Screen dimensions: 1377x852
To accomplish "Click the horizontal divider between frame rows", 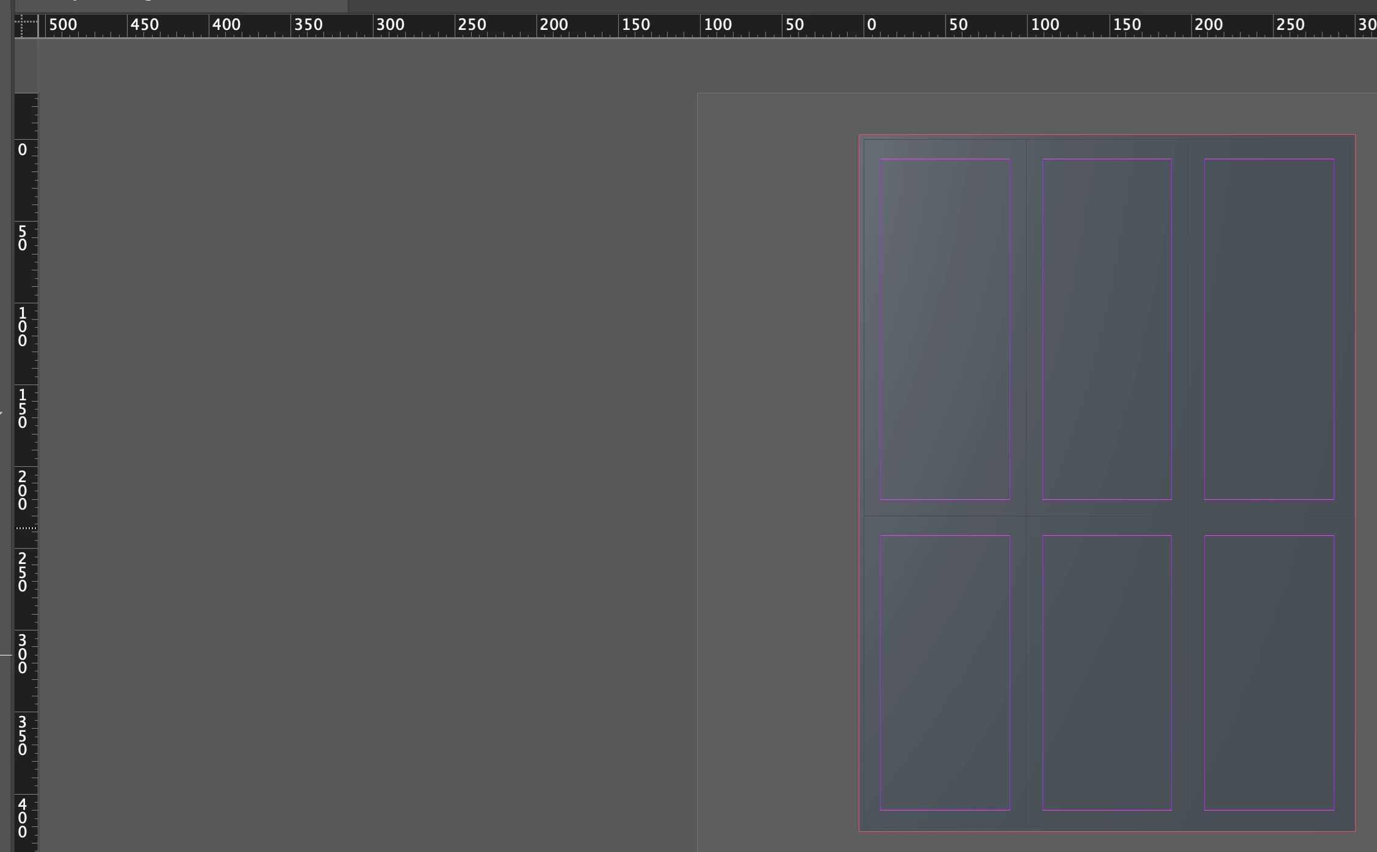I will point(1107,516).
